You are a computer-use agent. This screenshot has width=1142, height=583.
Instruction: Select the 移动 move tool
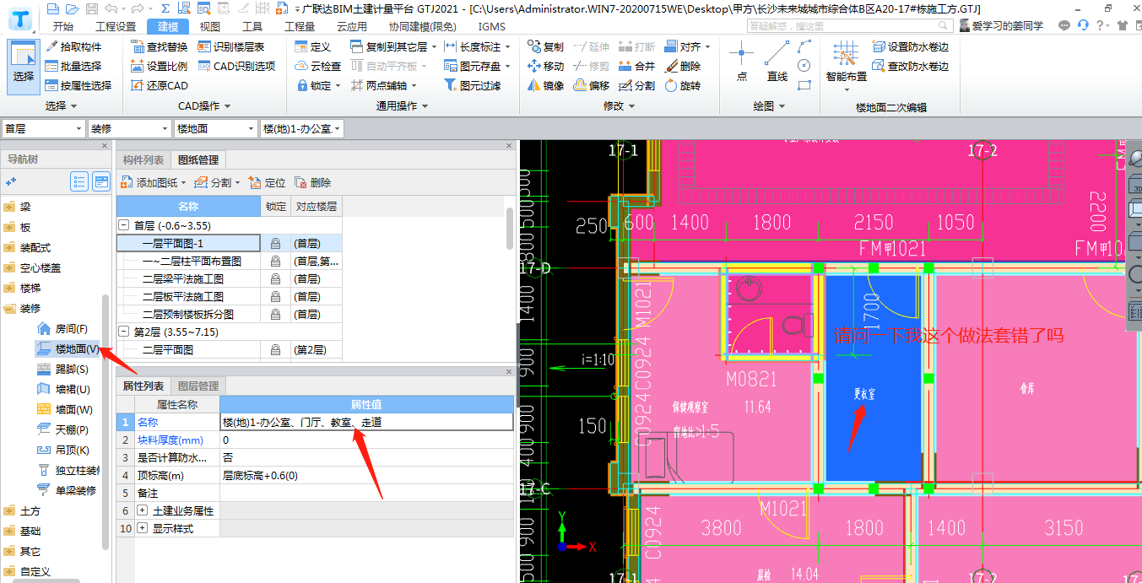tap(545, 66)
